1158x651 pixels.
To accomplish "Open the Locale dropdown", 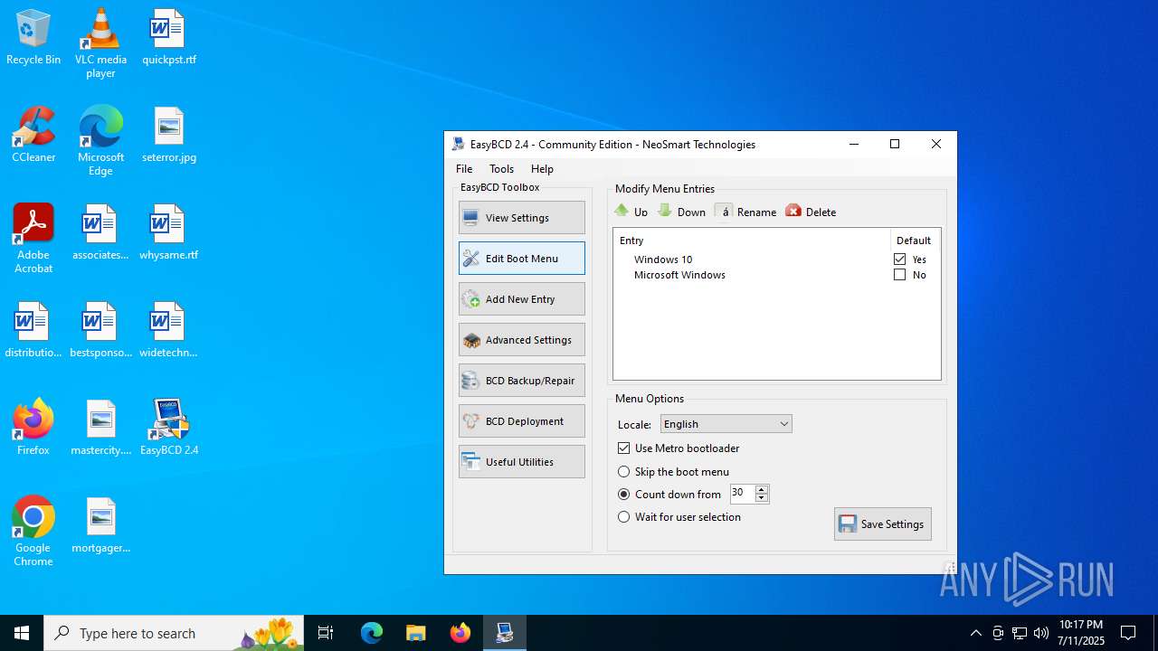I will [726, 424].
